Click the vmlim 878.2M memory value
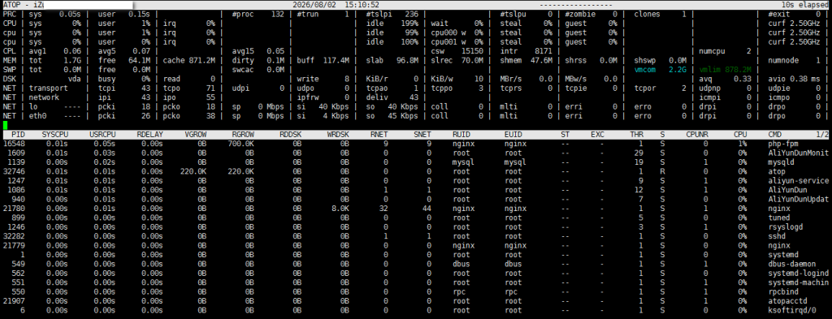832x319 pixels. point(726,70)
